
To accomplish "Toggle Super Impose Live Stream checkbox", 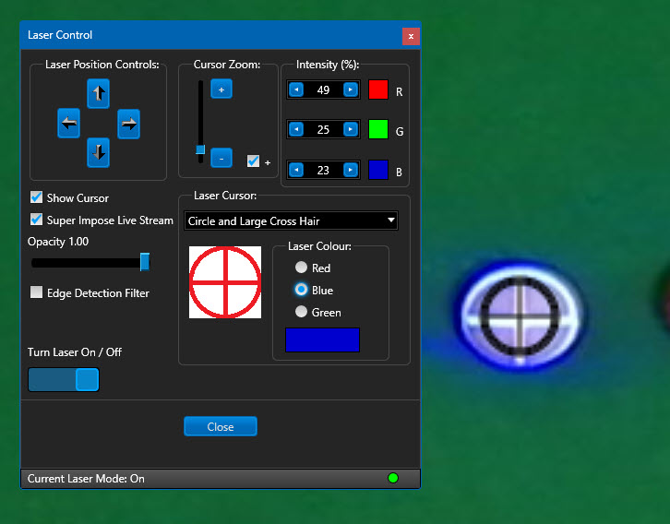I will (x=37, y=220).
